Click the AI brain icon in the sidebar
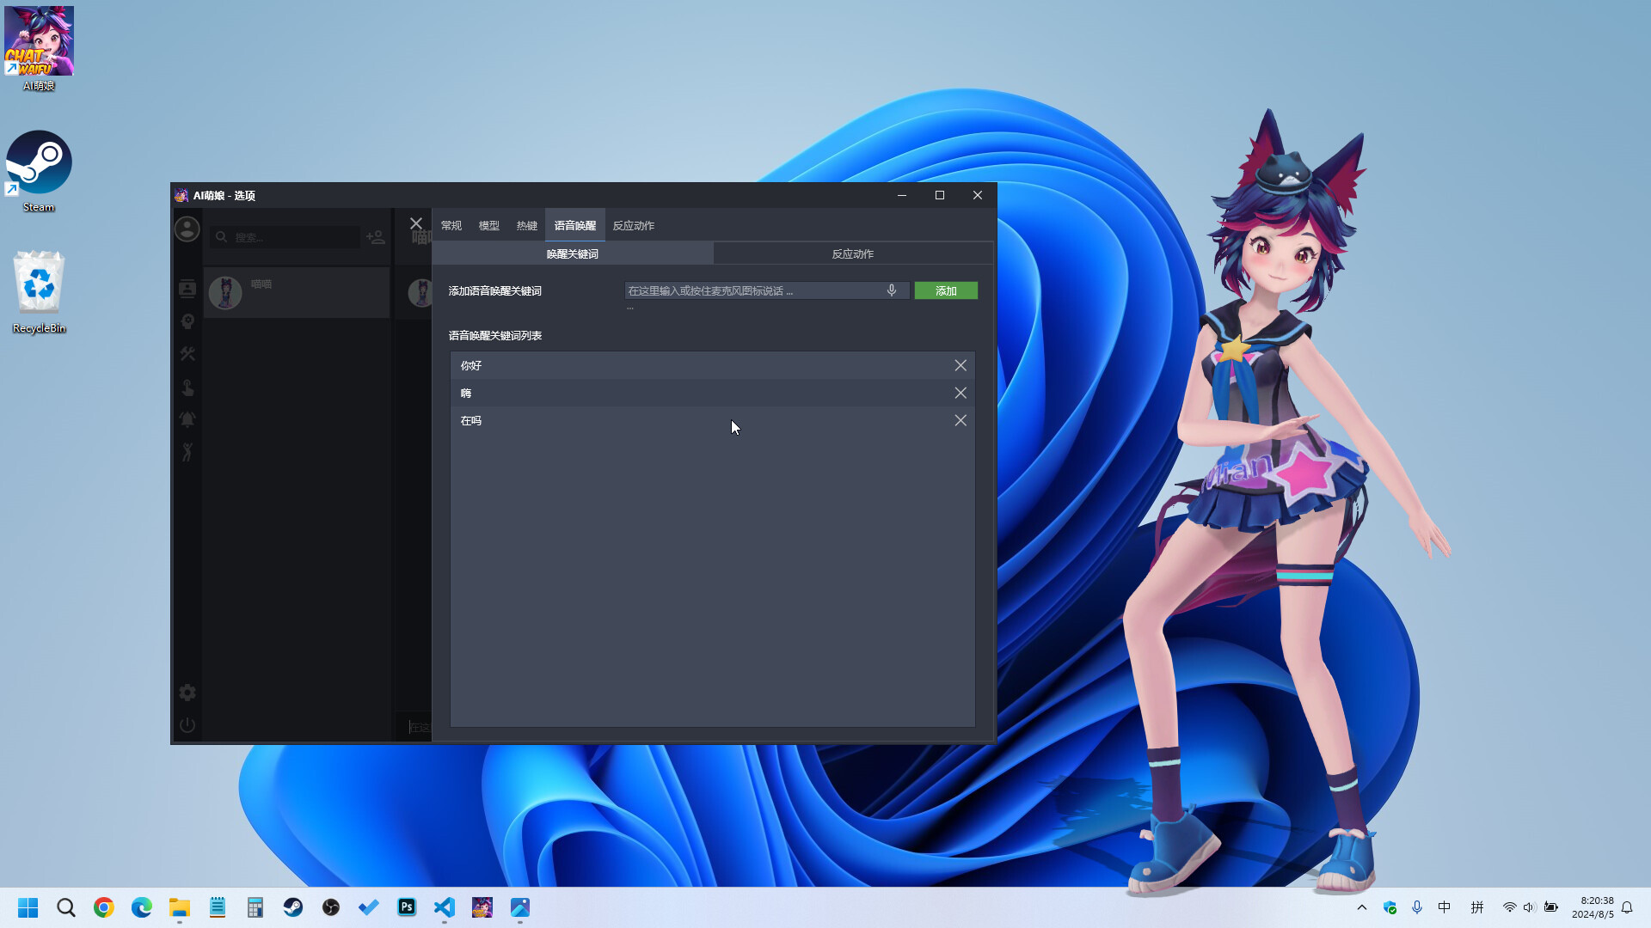The width and height of the screenshot is (1651, 928). [187, 321]
